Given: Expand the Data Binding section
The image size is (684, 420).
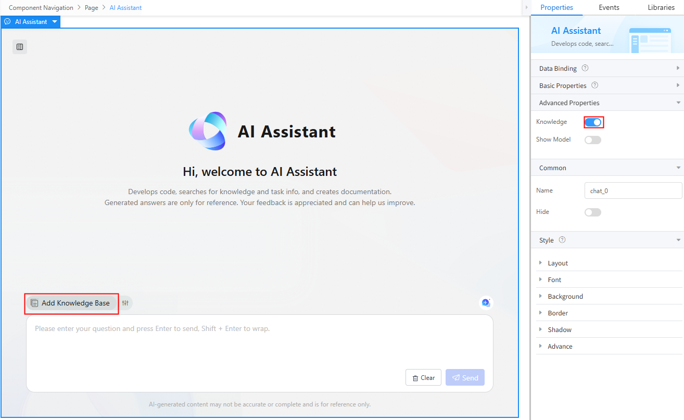Looking at the screenshot, I should point(607,68).
